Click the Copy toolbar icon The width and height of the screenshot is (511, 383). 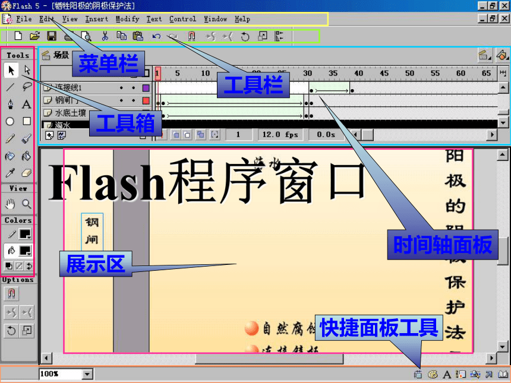click(122, 36)
